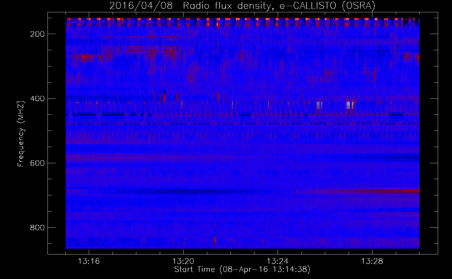Click the 400 frequency tick label

tap(37, 99)
